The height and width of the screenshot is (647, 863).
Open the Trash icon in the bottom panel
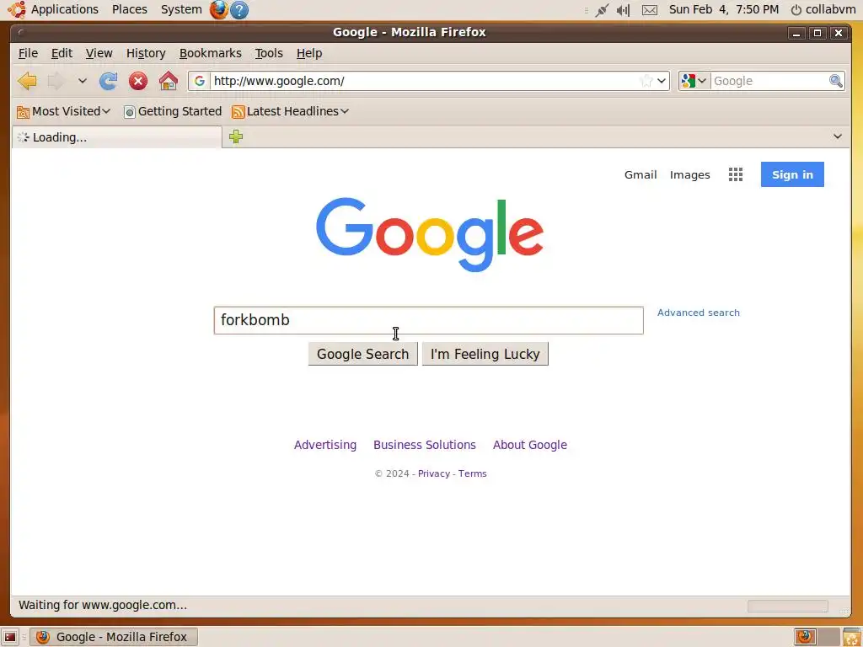pos(851,637)
